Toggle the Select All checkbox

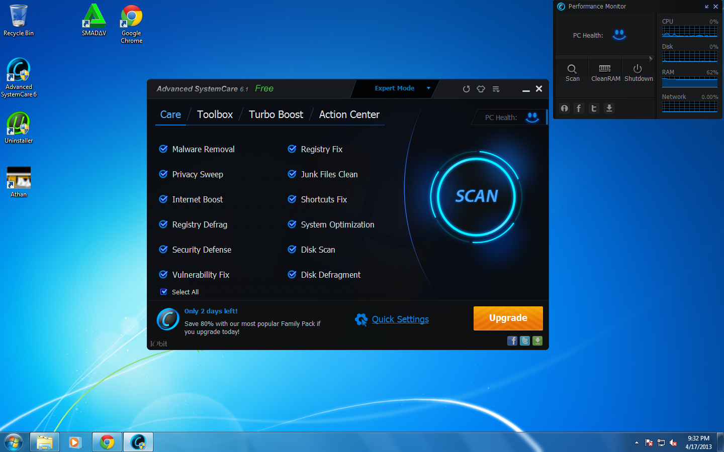[163, 292]
